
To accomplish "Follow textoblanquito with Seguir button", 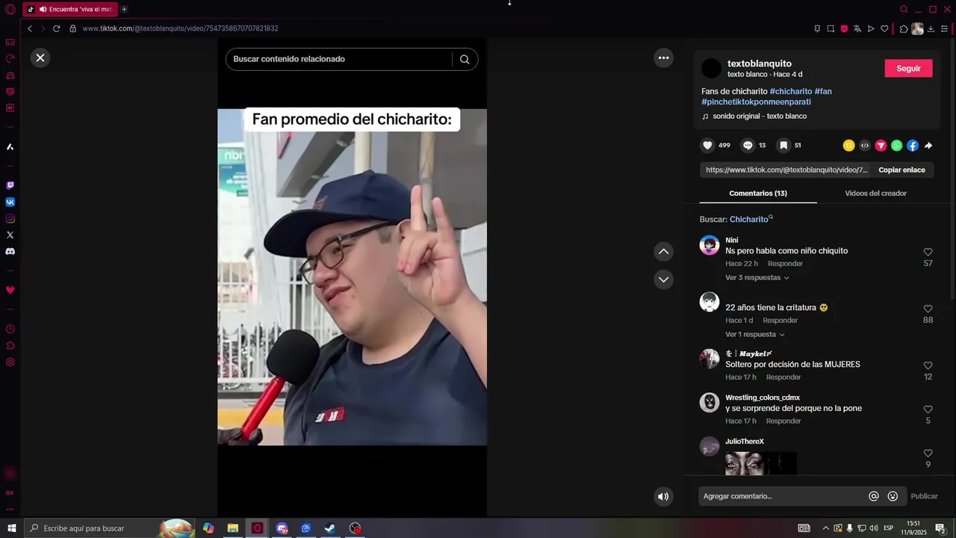I will (x=908, y=68).
